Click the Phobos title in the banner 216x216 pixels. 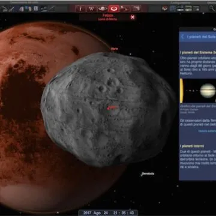[107, 16]
